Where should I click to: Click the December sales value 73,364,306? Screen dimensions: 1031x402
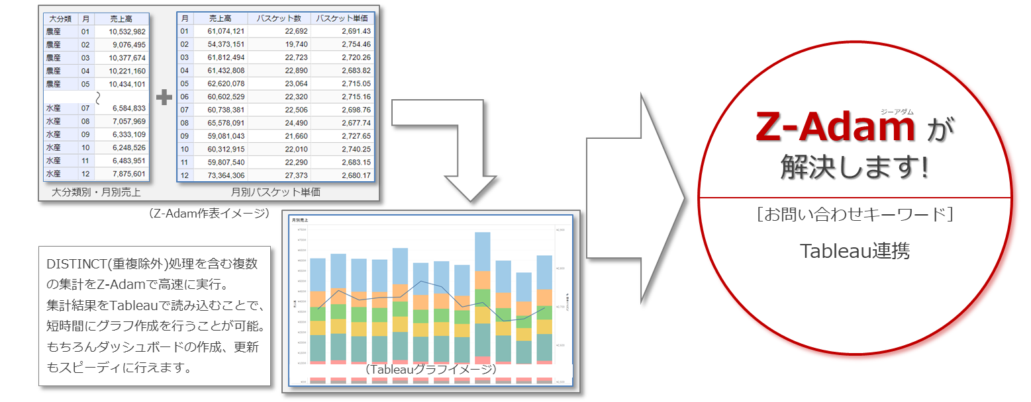tap(226, 175)
